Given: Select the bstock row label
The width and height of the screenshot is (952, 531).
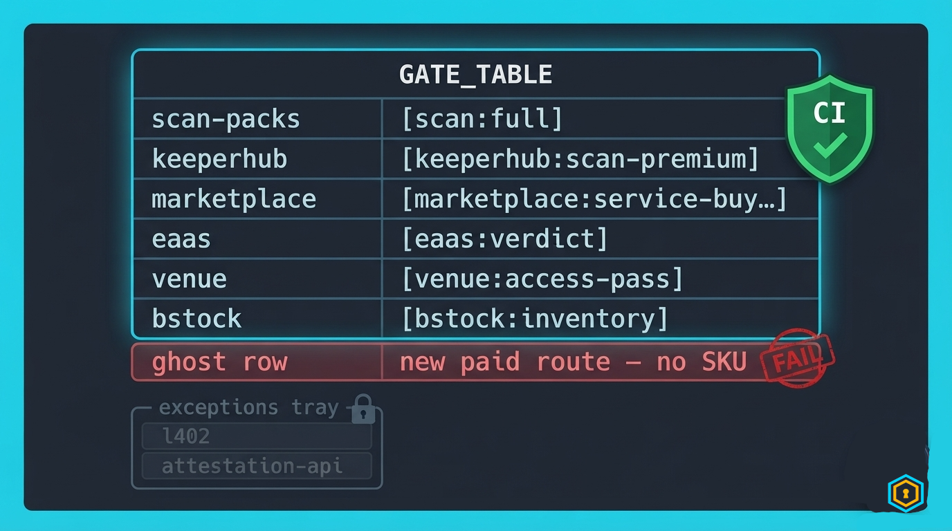Looking at the screenshot, I should click(x=196, y=319).
